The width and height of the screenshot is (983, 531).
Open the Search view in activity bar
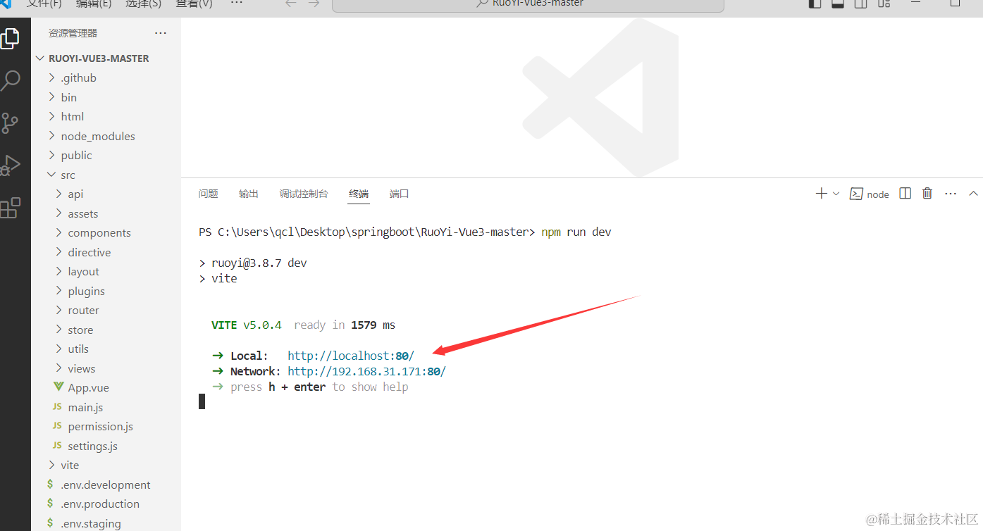point(11,80)
